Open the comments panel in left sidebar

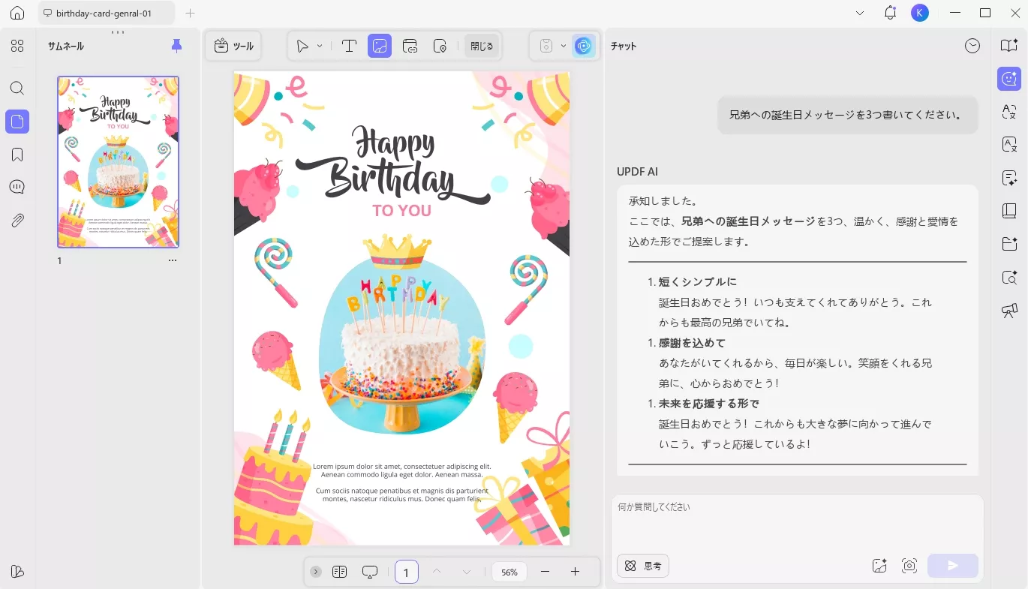pos(17,186)
